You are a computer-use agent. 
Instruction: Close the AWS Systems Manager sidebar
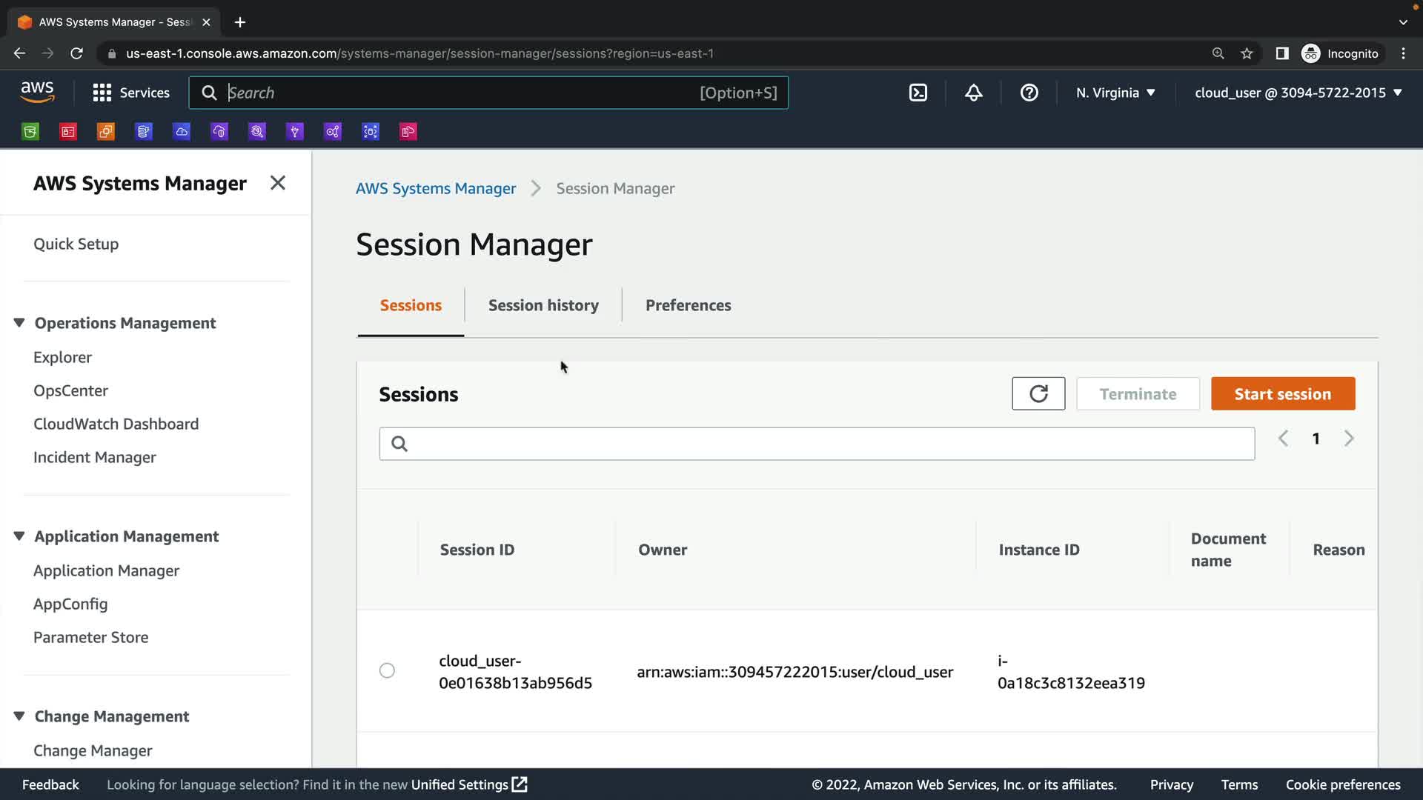click(x=277, y=183)
